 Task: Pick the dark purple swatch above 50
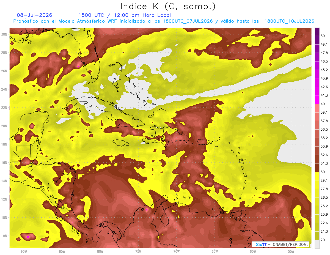pos(317,32)
